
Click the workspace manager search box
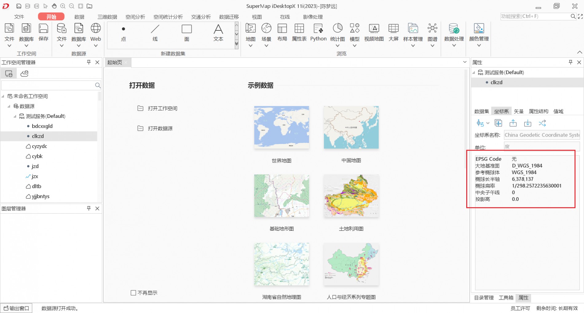tap(48, 85)
